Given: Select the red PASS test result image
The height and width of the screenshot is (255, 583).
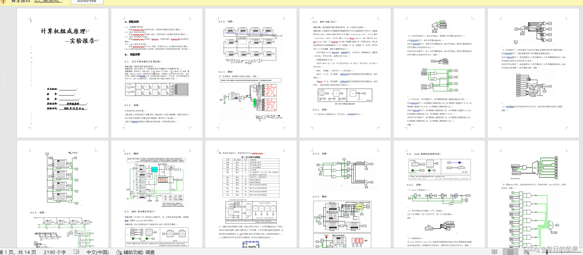Looking at the screenshot, I should (x=162, y=180).
